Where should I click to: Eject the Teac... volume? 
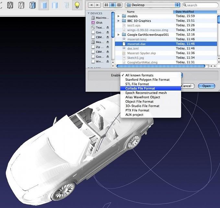(x=108, y=27)
